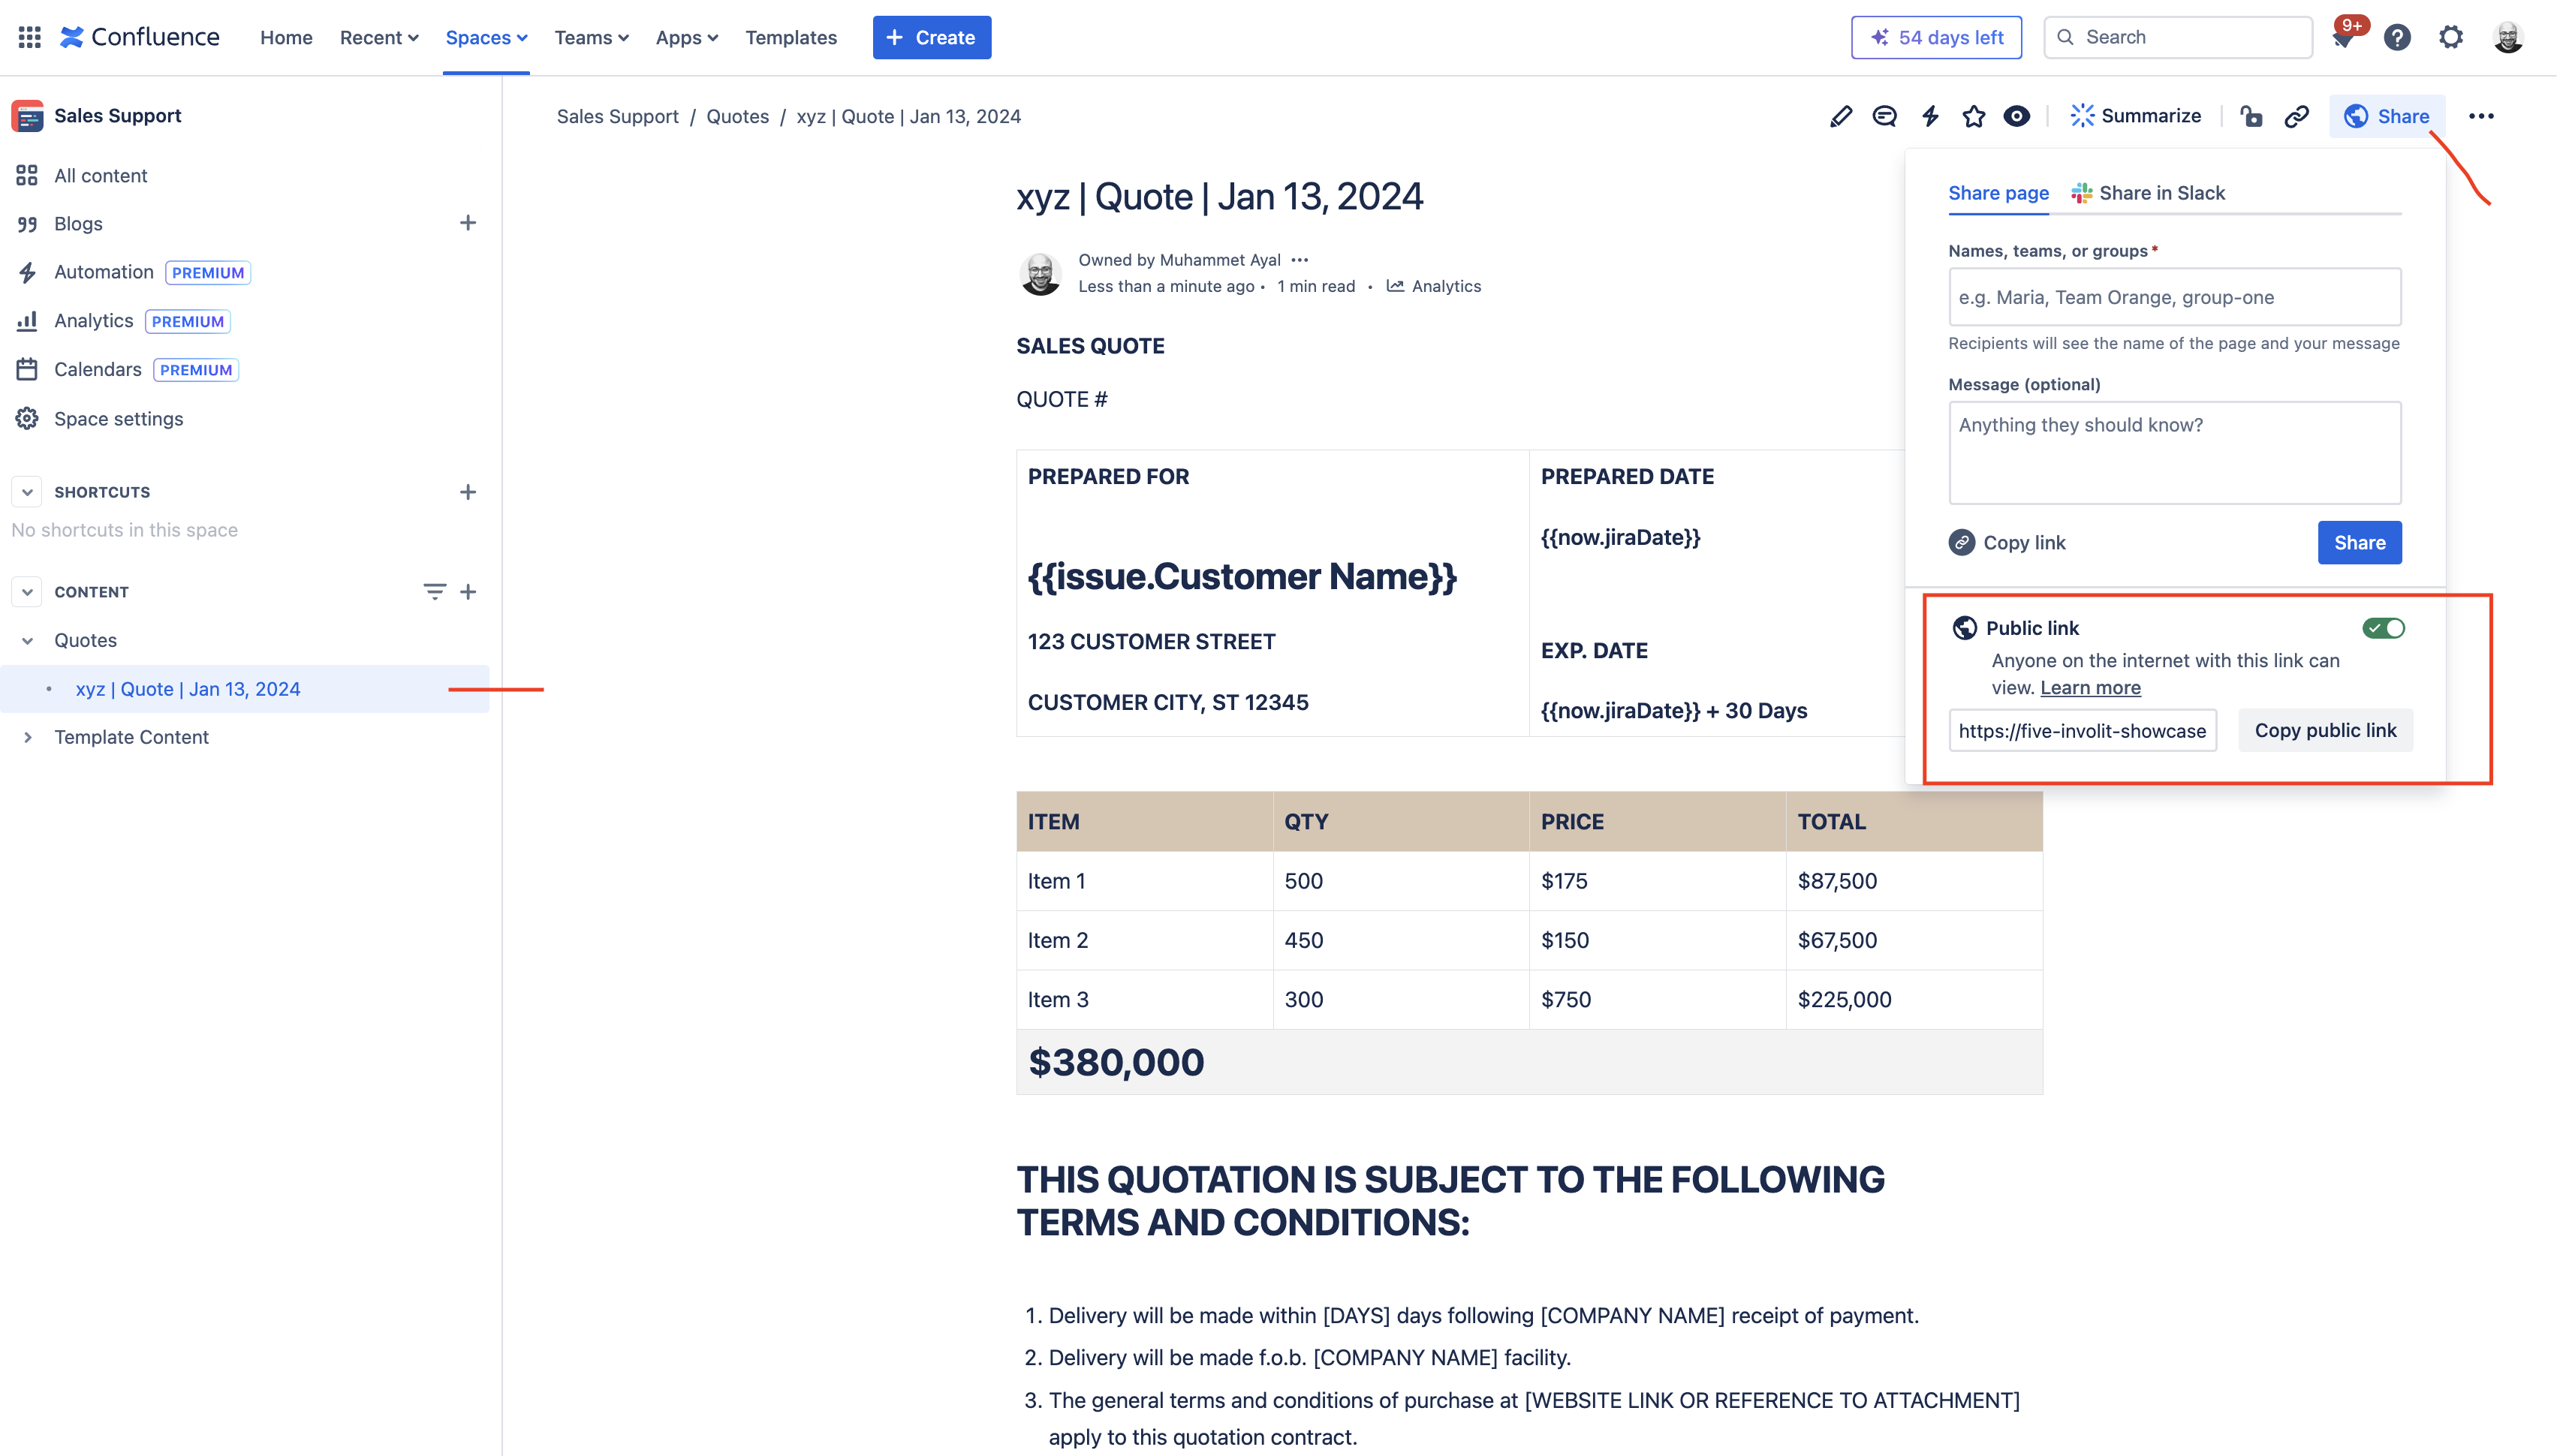Open settings gear in top bar
The width and height of the screenshot is (2557, 1456).
pyautogui.click(x=2451, y=38)
